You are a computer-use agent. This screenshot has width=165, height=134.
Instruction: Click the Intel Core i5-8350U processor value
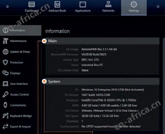109,100
